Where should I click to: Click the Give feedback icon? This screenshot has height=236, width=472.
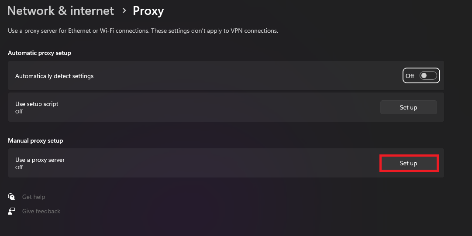12,211
